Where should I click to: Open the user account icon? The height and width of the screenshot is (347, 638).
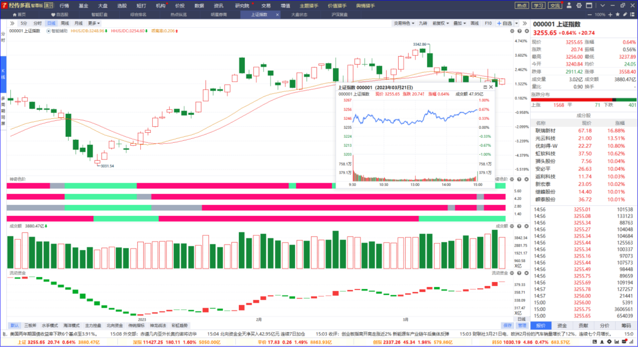pos(569,6)
